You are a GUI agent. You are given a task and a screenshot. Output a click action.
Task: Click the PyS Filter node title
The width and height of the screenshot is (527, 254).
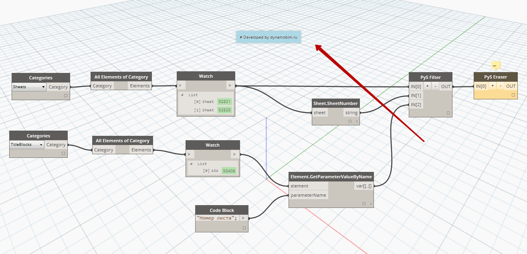click(x=430, y=77)
